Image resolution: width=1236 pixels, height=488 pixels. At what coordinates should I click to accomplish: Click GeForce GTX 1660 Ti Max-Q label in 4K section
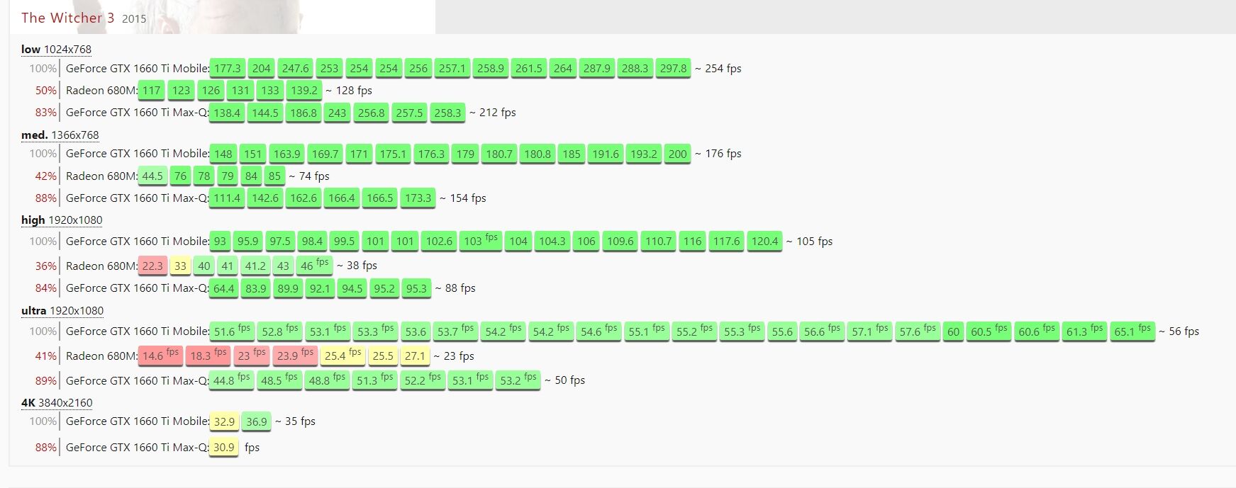[136, 447]
